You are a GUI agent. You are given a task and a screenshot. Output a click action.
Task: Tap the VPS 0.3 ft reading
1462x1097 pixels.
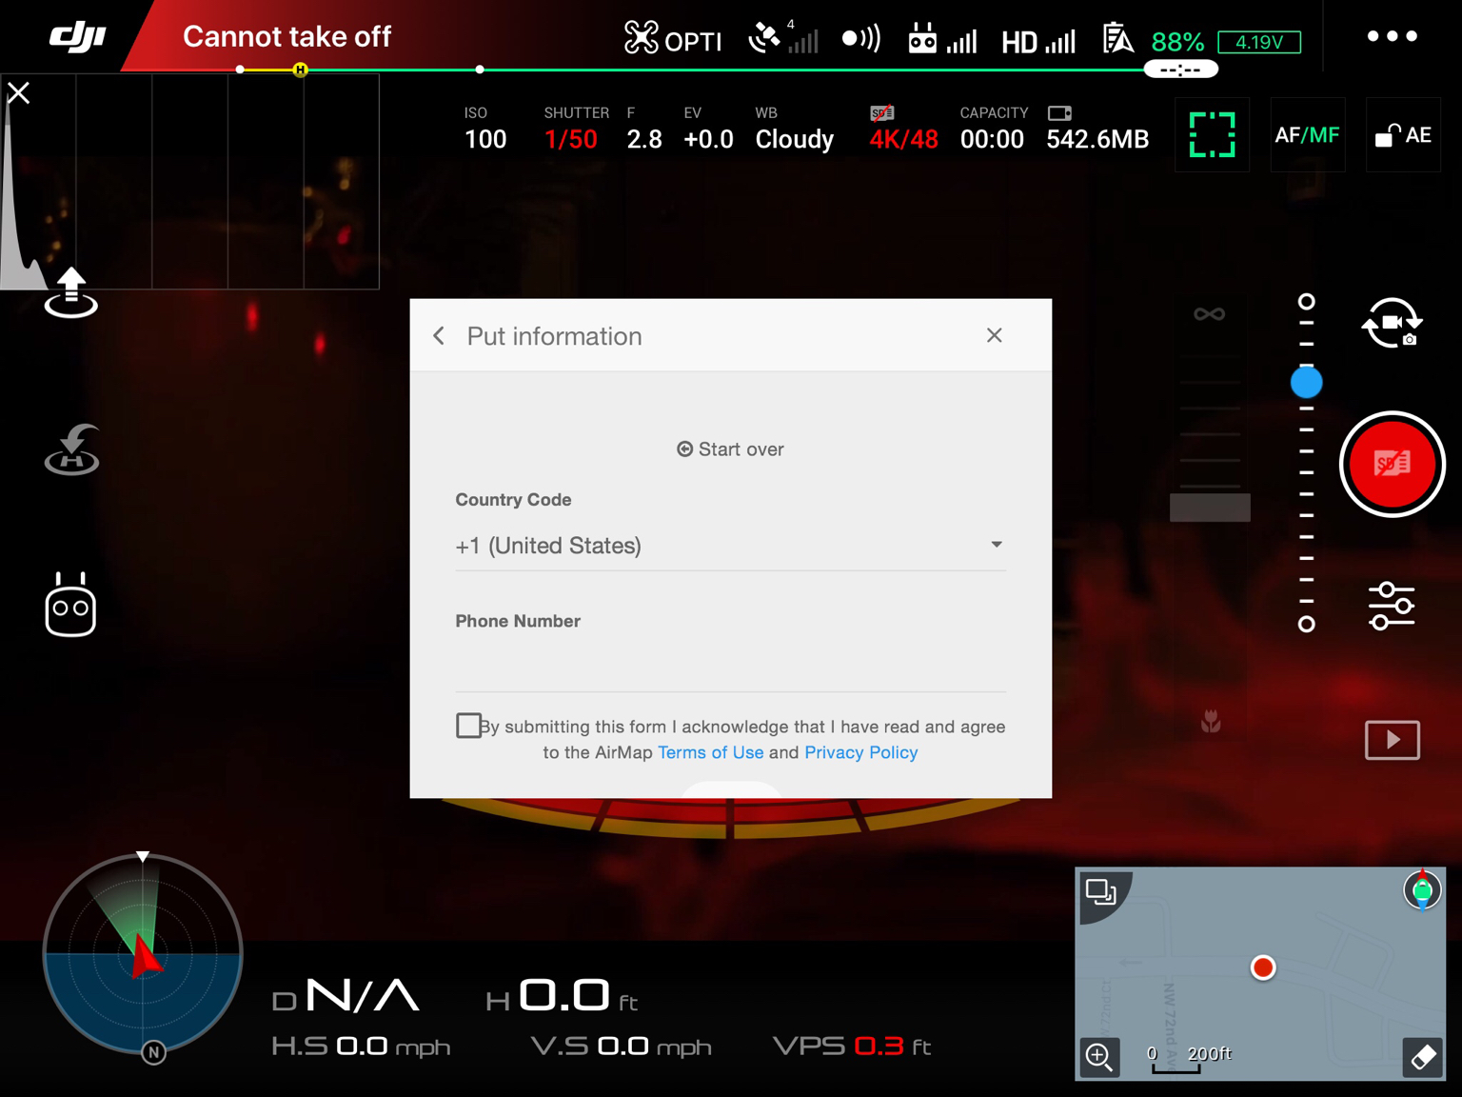[x=851, y=1047]
